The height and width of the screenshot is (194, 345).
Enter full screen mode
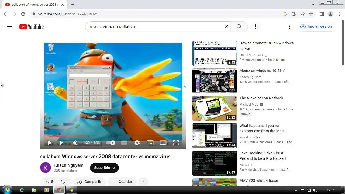(x=176, y=143)
